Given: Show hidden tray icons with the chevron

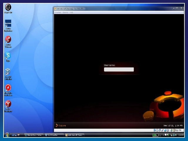Looking at the screenshot, I should click(163, 135).
